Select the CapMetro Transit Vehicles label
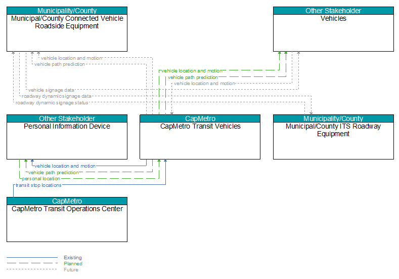 coord(200,126)
